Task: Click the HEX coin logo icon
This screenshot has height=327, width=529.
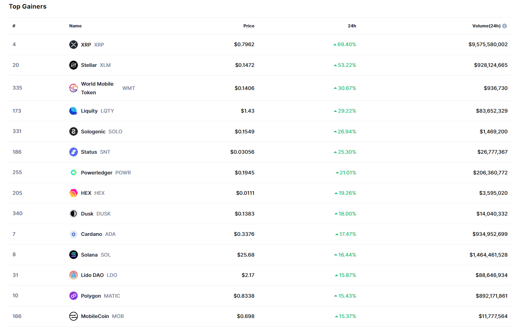Action: click(x=74, y=193)
